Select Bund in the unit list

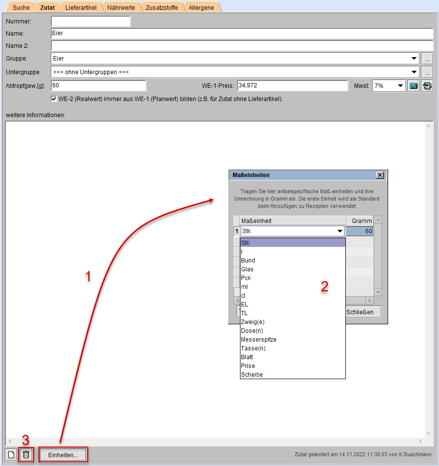[x=293, y=261]
